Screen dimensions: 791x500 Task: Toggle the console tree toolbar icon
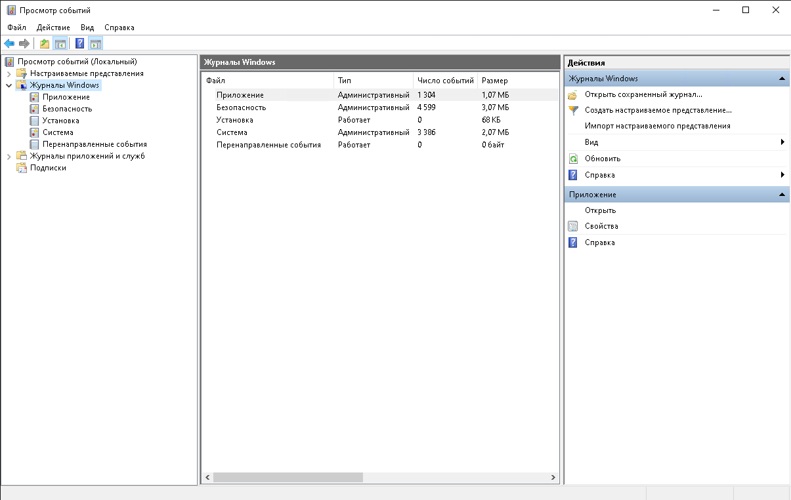(x=60, y=44)
